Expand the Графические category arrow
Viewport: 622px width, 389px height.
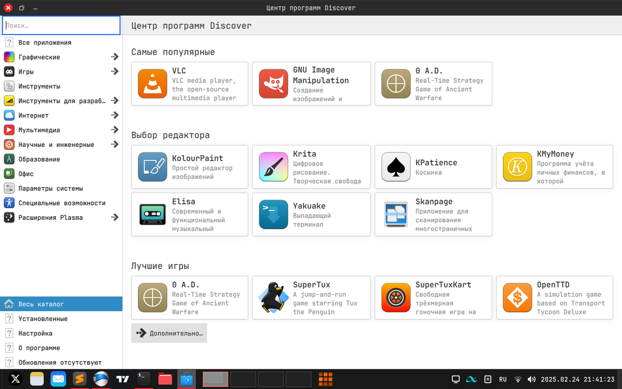115,57
